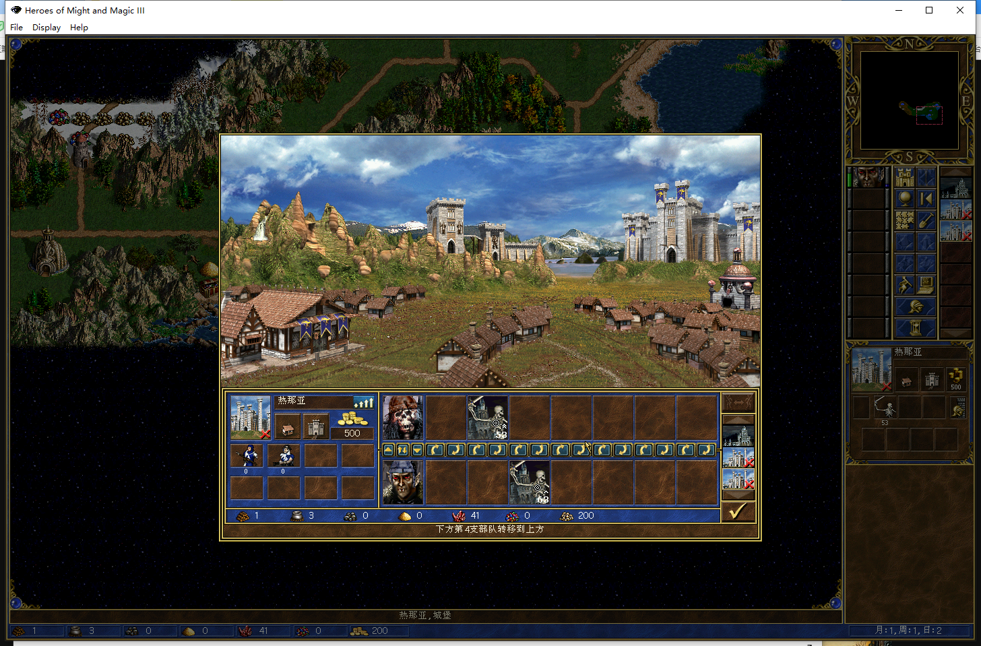Viewport: 981px width, 646px height.
Task: Select the 53 skeletons stack in garrison
Action: pos(488,418)
